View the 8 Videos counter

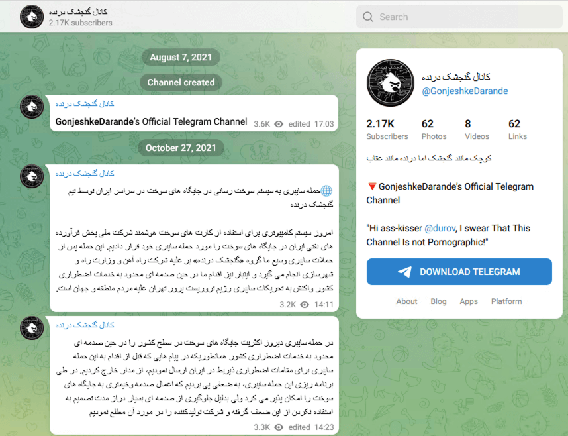pos(477,129)
